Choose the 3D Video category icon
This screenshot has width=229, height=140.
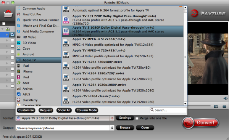pos(19,43)
